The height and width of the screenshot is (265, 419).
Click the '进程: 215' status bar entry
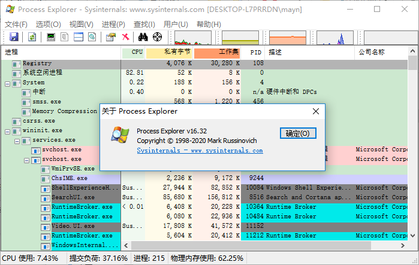click(149, 258)
